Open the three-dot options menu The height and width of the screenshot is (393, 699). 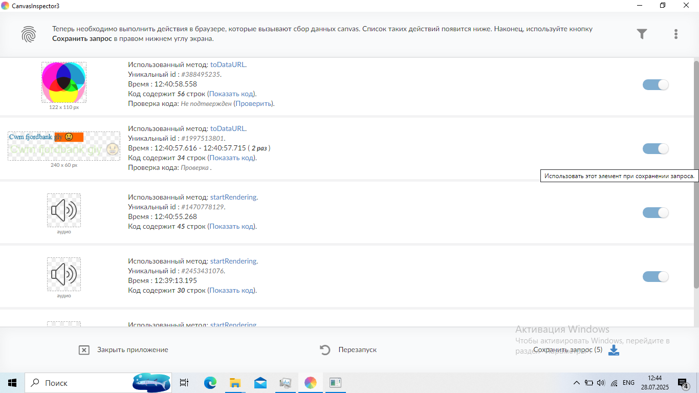[676, 34]
